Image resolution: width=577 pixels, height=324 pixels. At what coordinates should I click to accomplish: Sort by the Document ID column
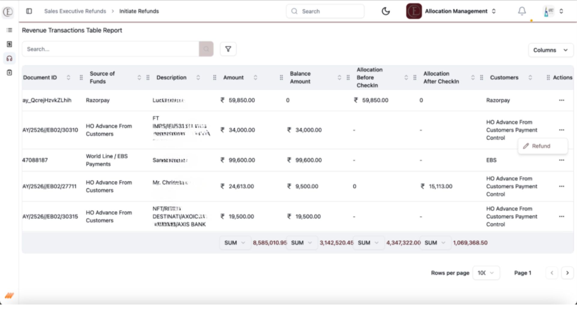coord(69,77)
